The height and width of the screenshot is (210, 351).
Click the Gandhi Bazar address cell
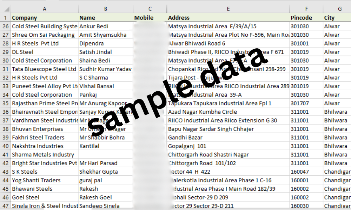click(228, 138)
